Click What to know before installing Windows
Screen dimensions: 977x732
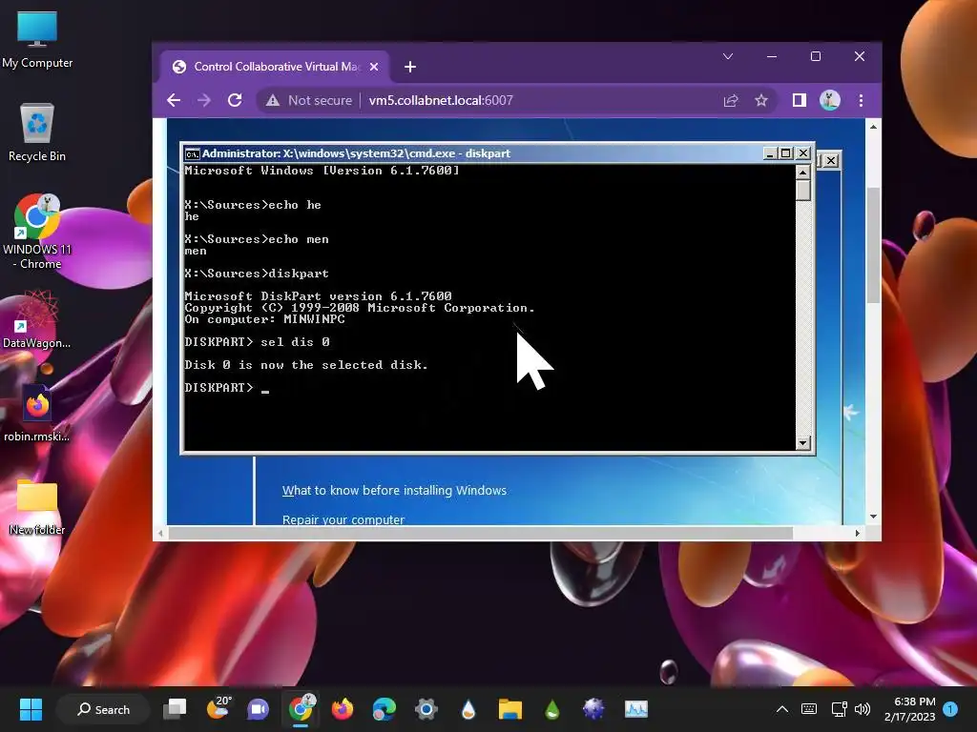(x=394, y=491)
